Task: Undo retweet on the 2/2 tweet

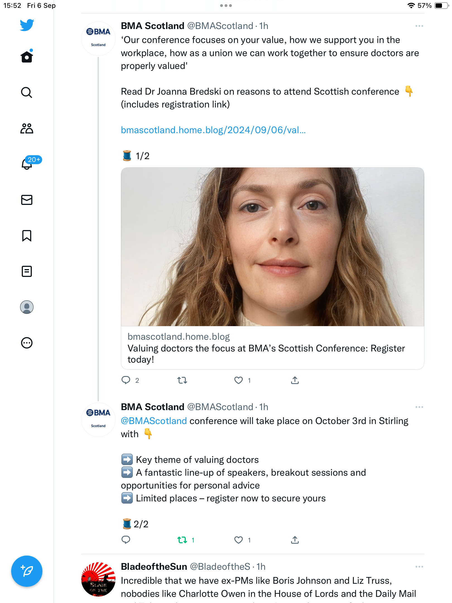Action: 182,540
